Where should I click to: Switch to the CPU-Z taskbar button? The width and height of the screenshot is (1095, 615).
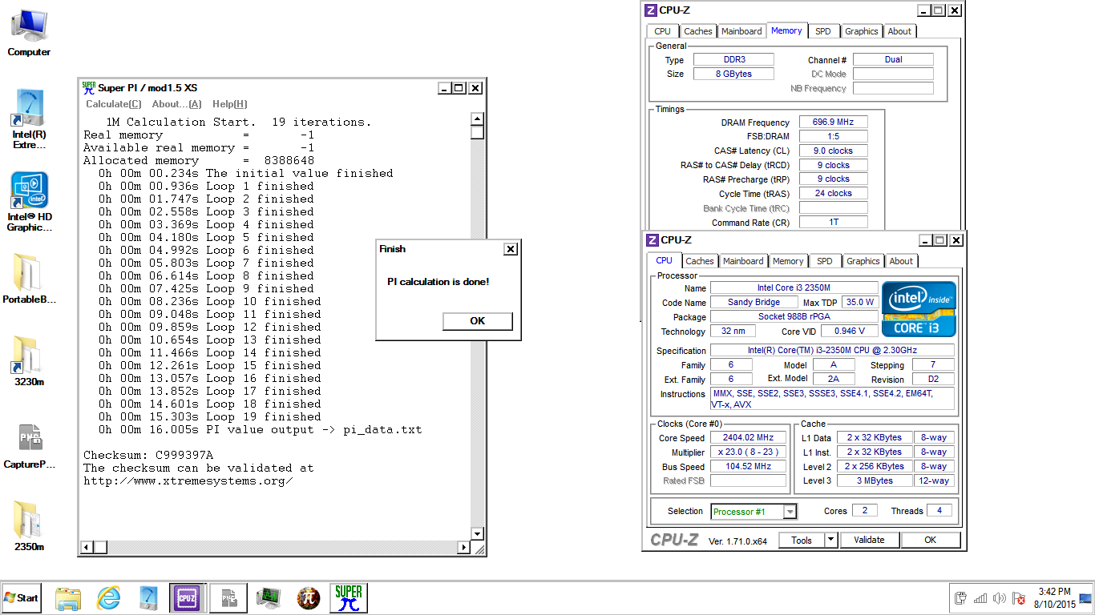[x=188, y=598]
